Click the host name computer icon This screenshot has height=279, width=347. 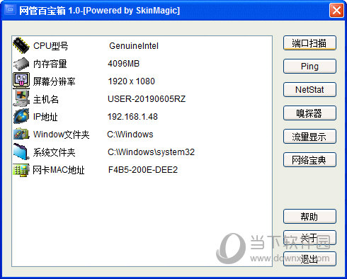21,98
